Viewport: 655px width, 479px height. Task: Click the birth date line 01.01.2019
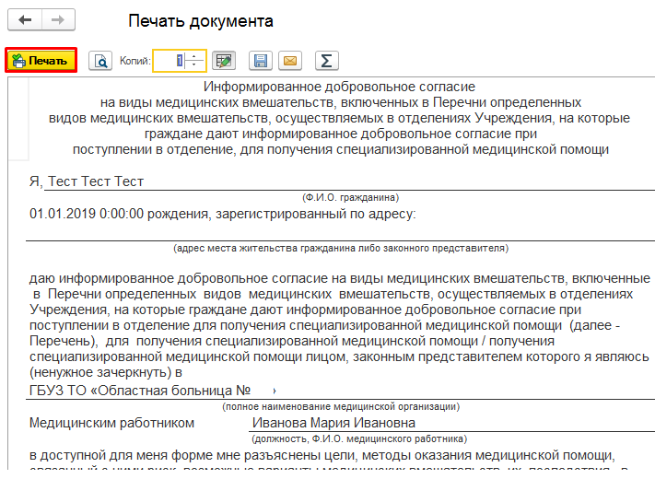point(221,215)
